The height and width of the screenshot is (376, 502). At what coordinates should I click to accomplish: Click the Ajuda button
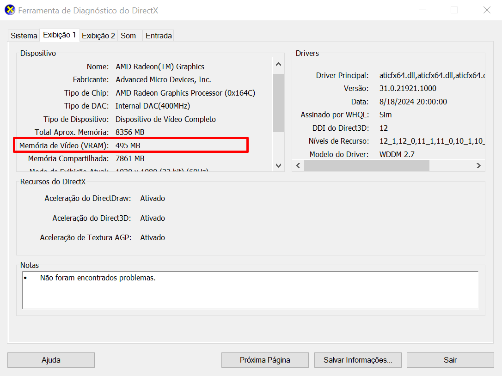(x=51, y=360)
